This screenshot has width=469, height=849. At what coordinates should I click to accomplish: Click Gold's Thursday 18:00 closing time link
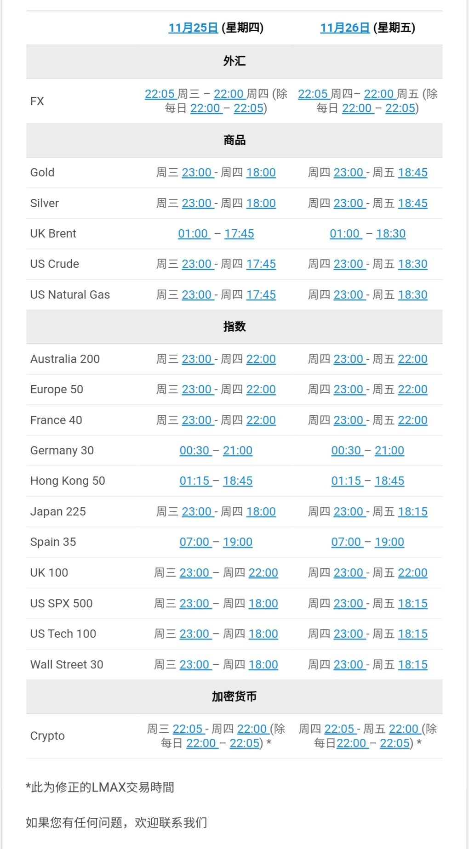click(261, 173)
